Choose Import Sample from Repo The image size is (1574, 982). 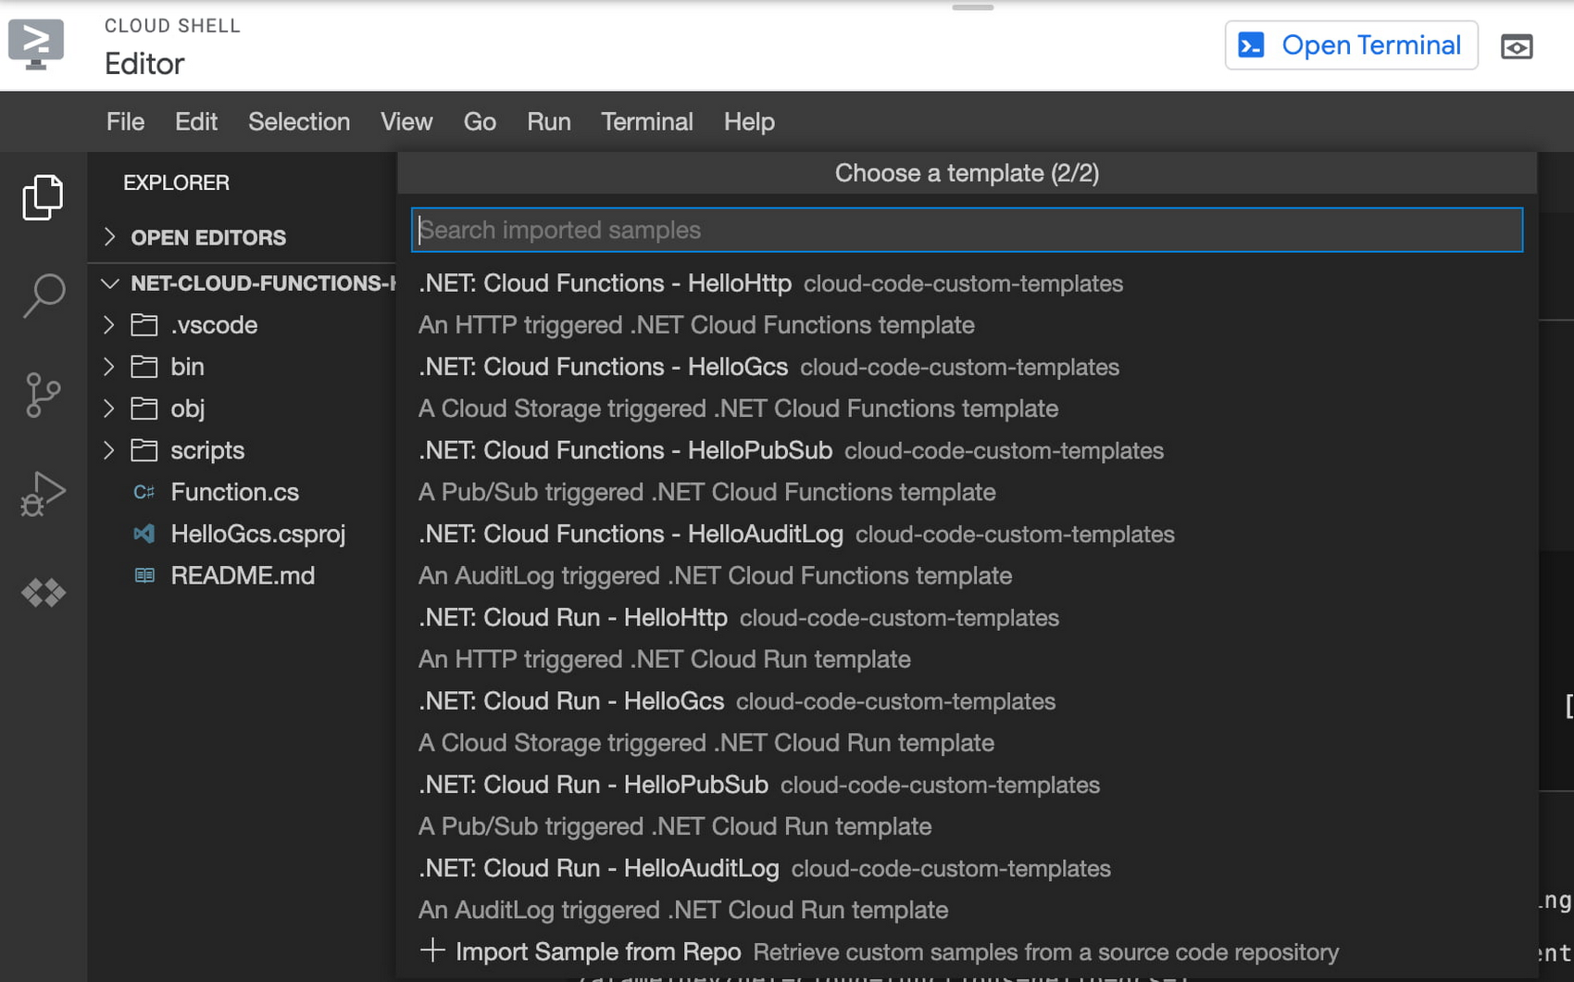pyautogui.click(x=967, y=951)
